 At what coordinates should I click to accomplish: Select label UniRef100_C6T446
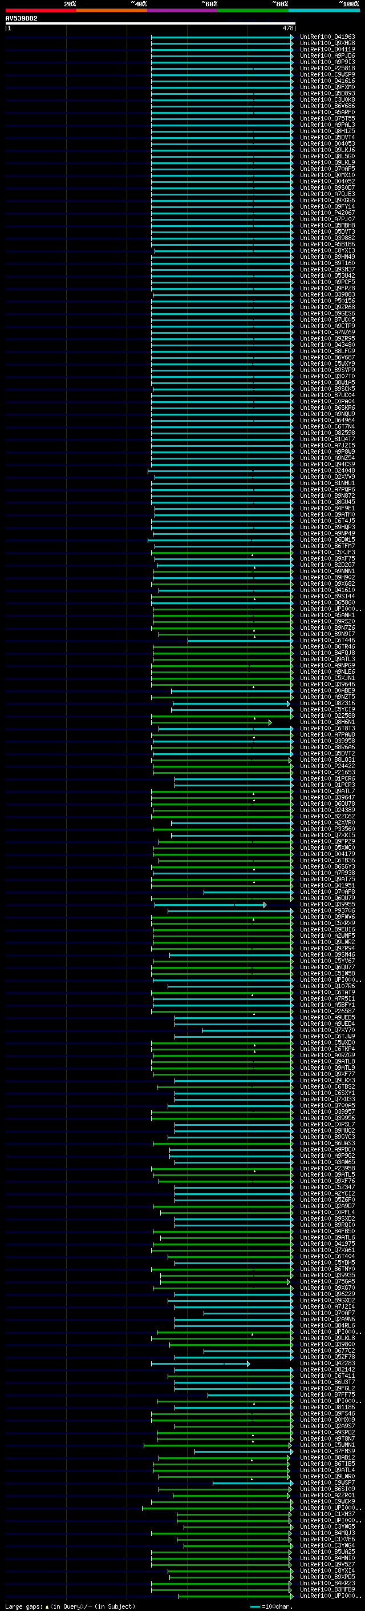(327, 641)
